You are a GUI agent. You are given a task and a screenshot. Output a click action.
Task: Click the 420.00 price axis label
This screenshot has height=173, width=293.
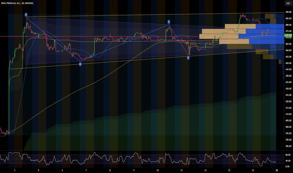pyautogui.click(x=288, y=102)
